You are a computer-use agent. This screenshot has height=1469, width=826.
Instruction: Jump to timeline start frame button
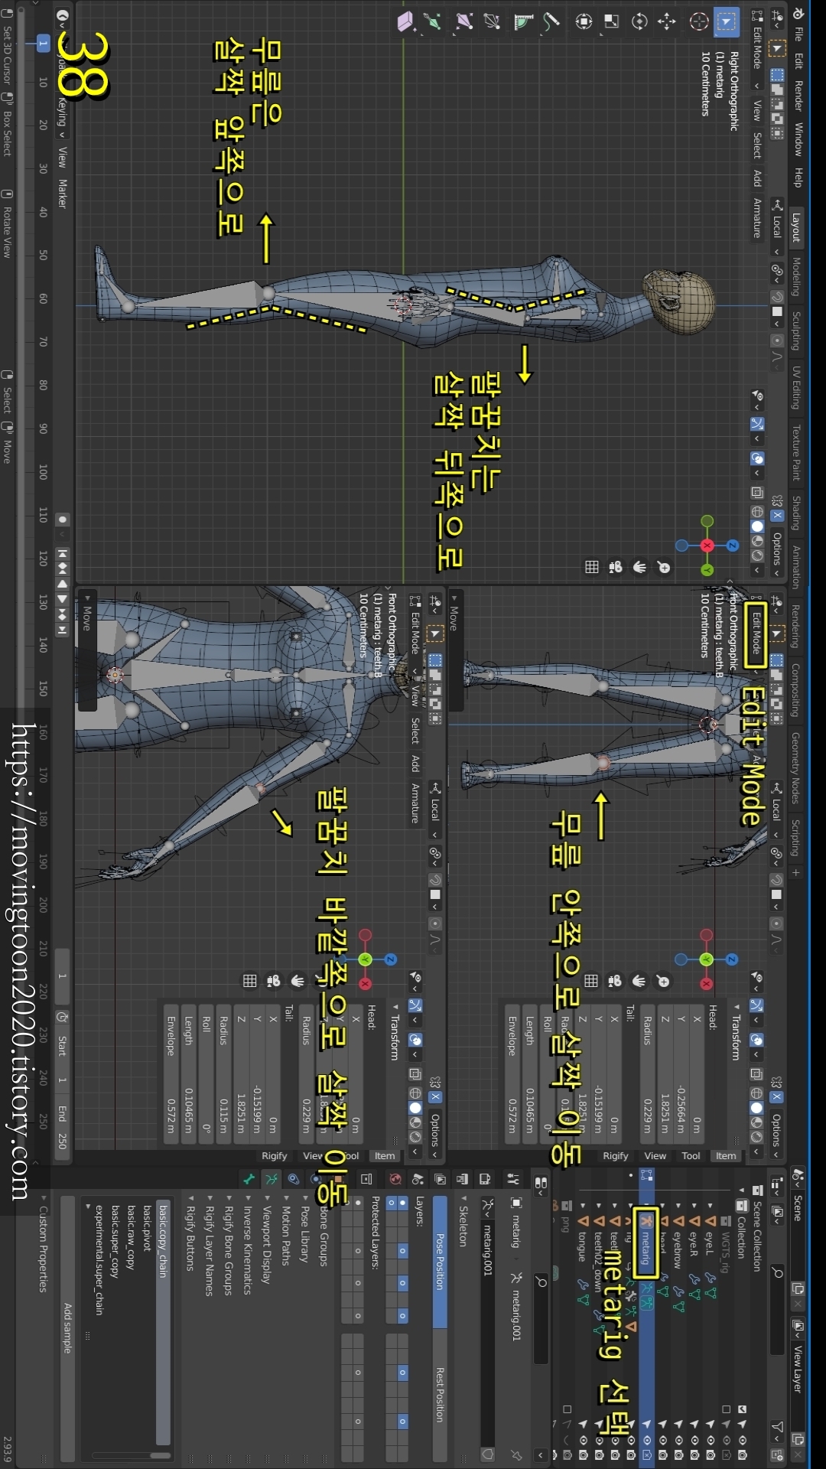63,553
